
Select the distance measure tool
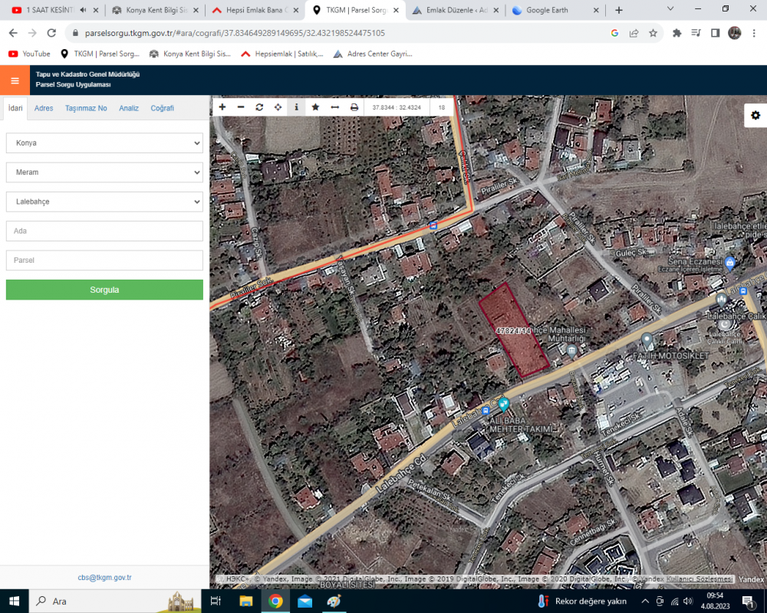(x=334, y=107)
